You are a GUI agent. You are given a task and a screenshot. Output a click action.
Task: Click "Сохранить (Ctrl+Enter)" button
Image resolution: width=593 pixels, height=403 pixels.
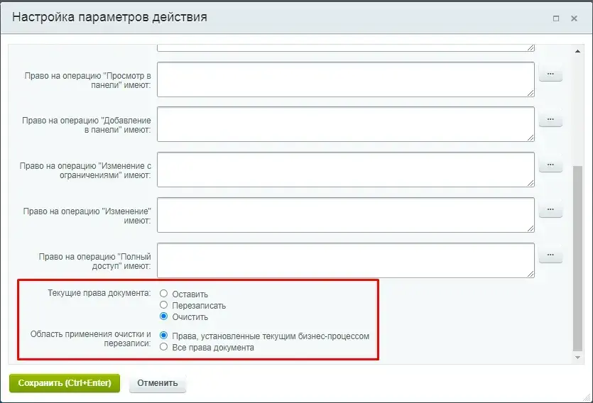pos(65,383)
